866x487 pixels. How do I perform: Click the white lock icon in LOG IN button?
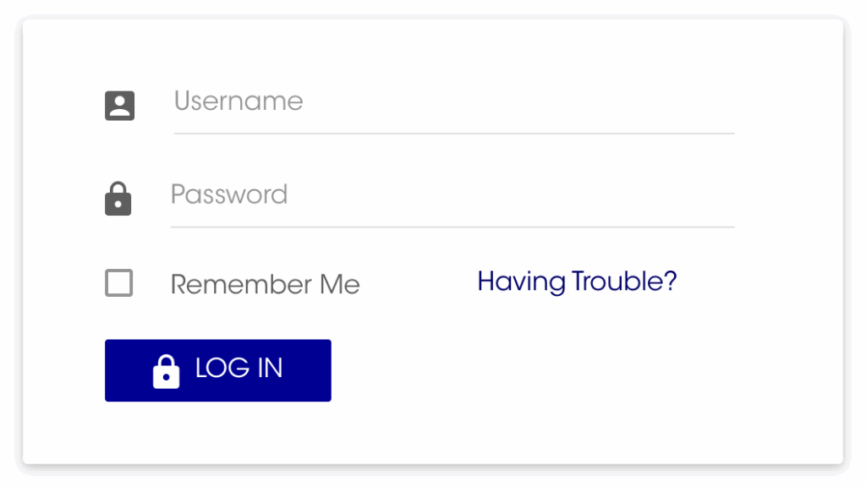(166, 370)
